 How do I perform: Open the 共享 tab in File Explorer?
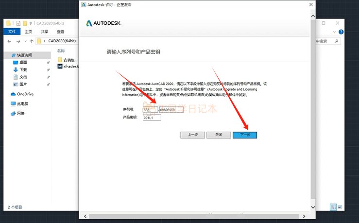tap(44, 32)
